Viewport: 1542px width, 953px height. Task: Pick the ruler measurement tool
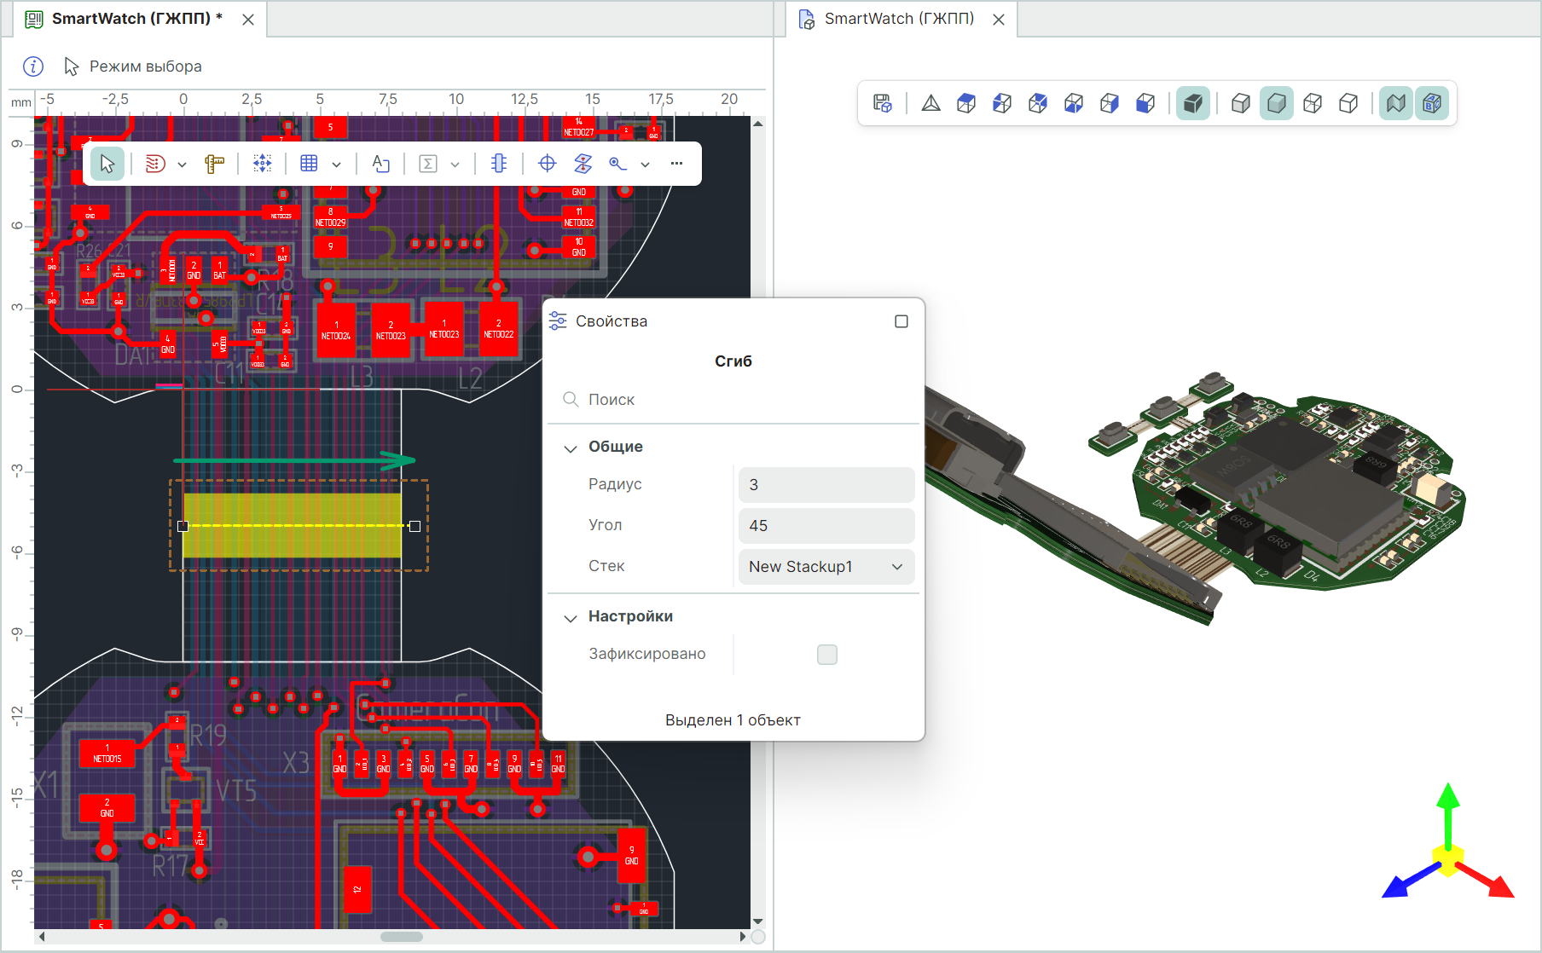tap(215, 164)
